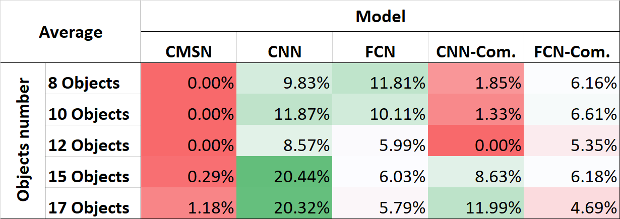
Task: Select the CNN-Com. column header
Action: (475, 52)
